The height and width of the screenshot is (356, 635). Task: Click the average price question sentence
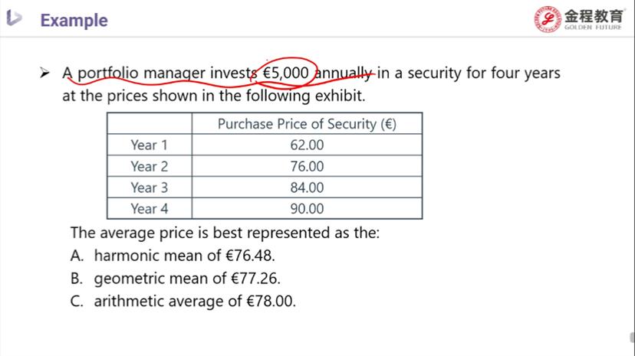pos(225,233)
